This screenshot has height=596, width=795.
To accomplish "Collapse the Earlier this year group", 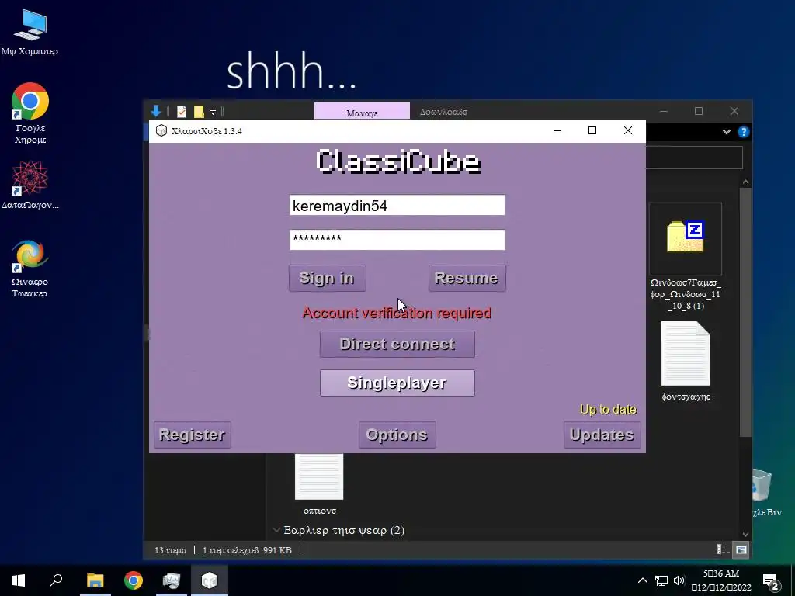I will 276,530.
